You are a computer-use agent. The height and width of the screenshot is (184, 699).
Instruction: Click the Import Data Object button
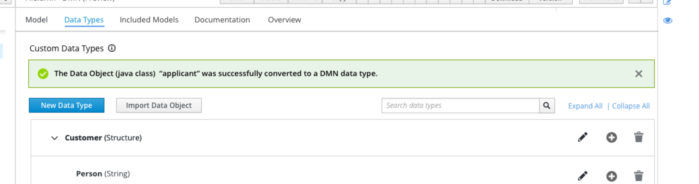[159, 105]
